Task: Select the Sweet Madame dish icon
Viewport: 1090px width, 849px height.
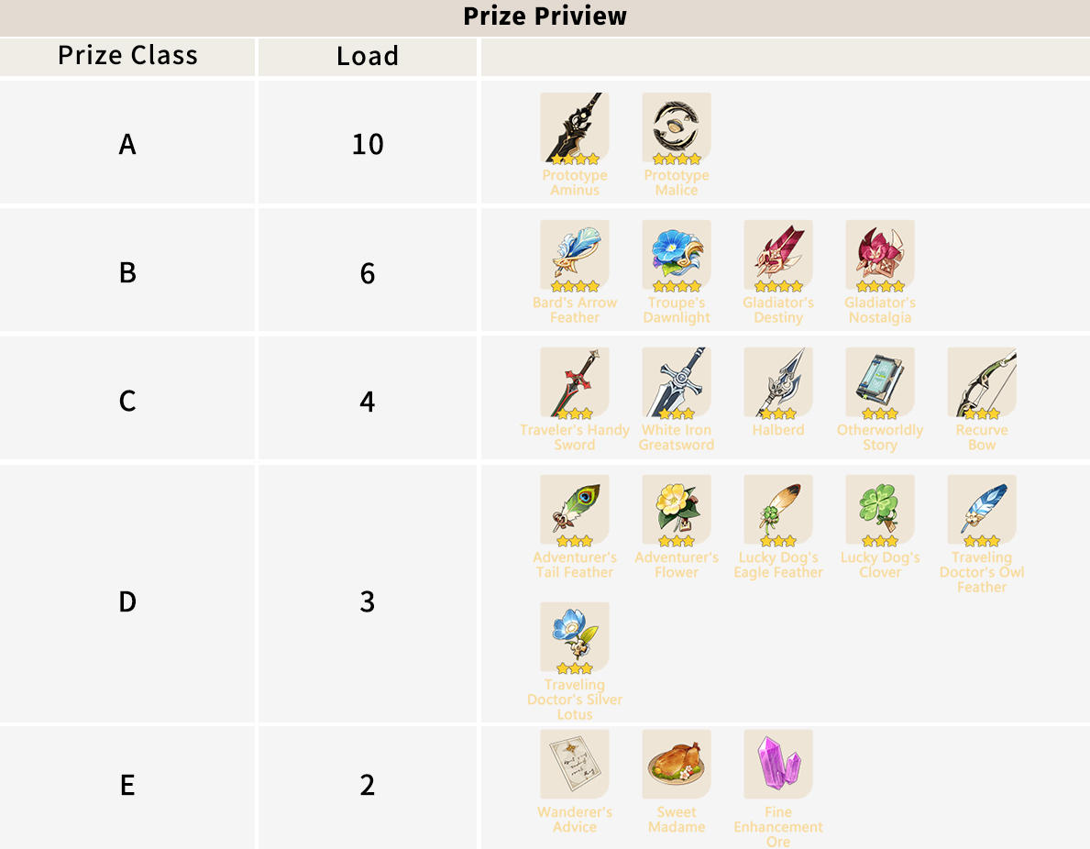Action: 677,765
